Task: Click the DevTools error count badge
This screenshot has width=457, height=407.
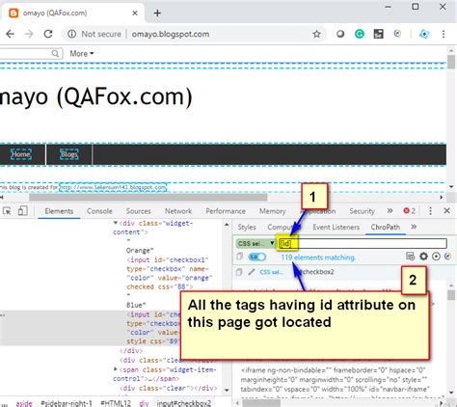Action: 410,211
